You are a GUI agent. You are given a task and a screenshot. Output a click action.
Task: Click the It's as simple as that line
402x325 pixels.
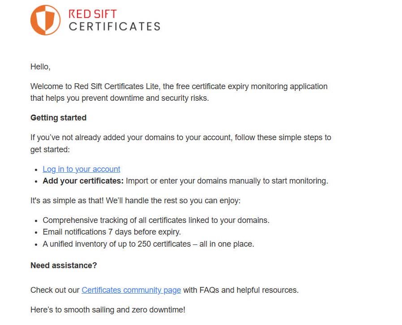point(135,201)
